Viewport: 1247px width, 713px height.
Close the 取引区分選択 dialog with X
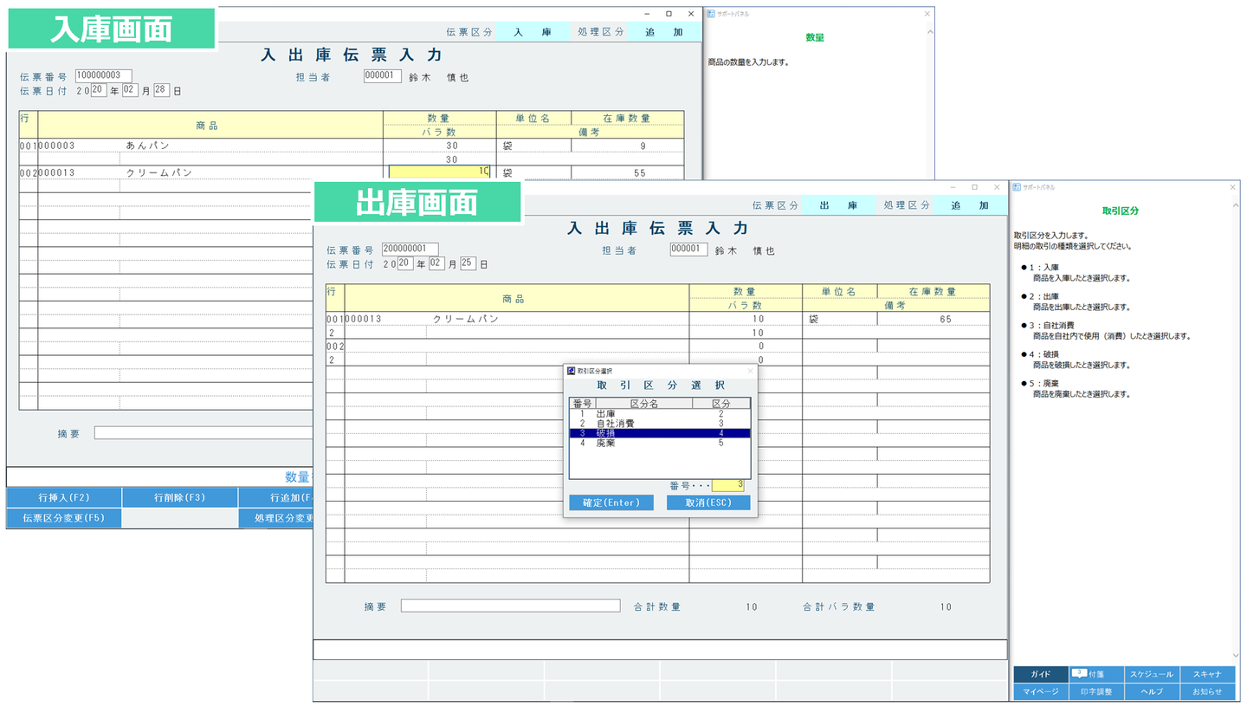pos(750,371)
